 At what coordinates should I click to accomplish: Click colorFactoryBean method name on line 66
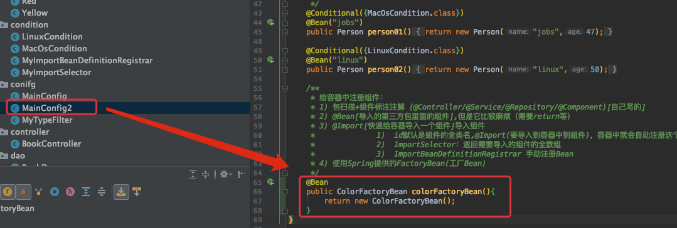tap(446, 192)
